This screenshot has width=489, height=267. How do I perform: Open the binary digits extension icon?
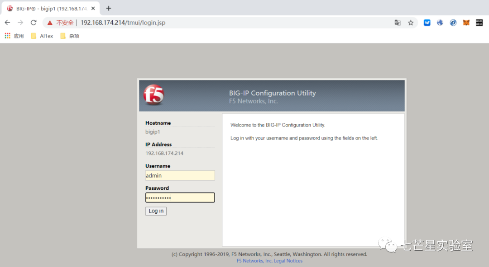[x=479, y=23]
